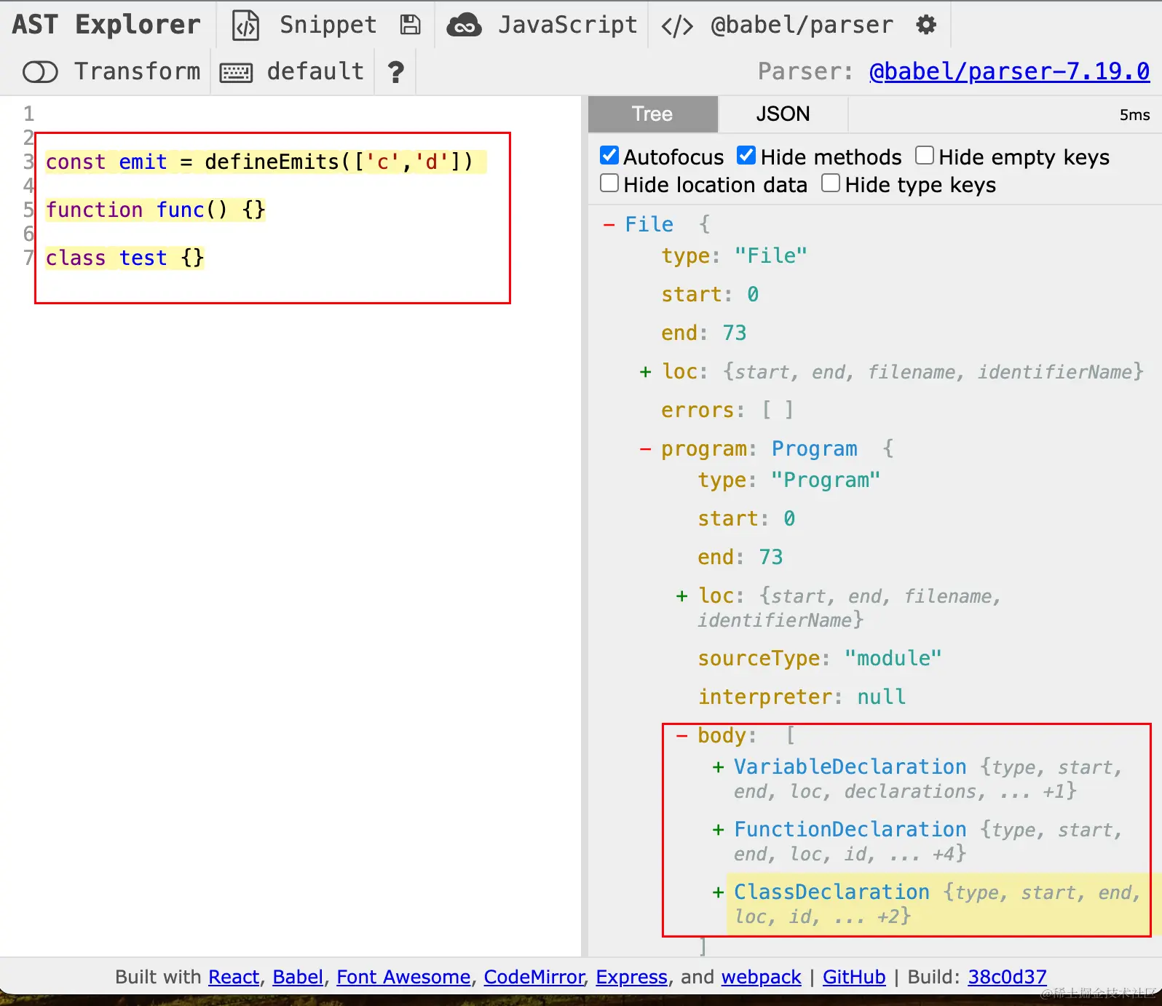Click the save floppy disk icon
1162x1006 pixels.
(x=411, y=25)
